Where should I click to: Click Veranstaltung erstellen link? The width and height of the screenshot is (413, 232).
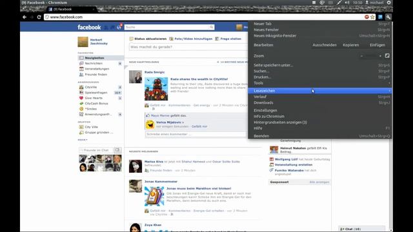[294, 165]
